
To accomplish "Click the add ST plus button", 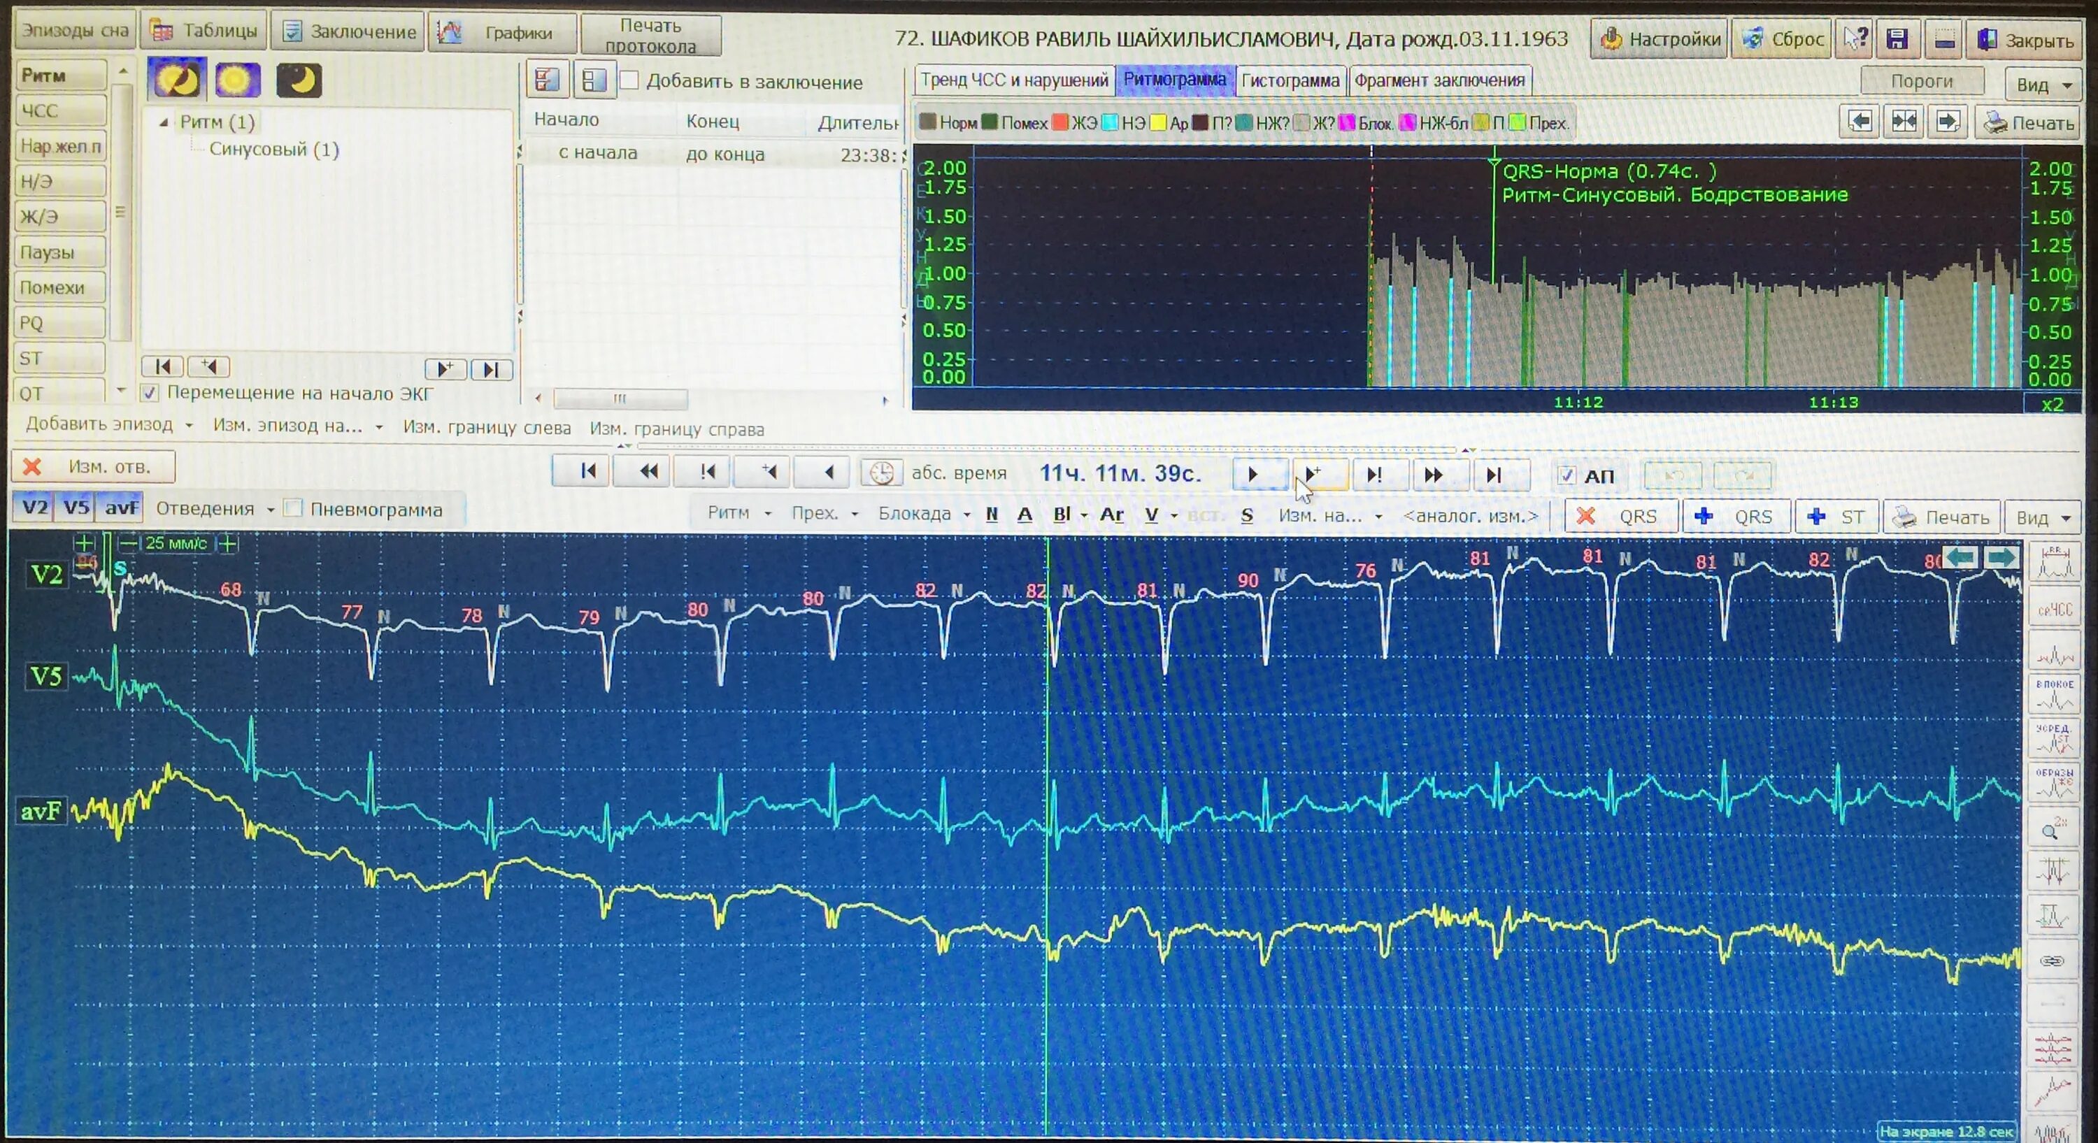I will [1836, 517].
